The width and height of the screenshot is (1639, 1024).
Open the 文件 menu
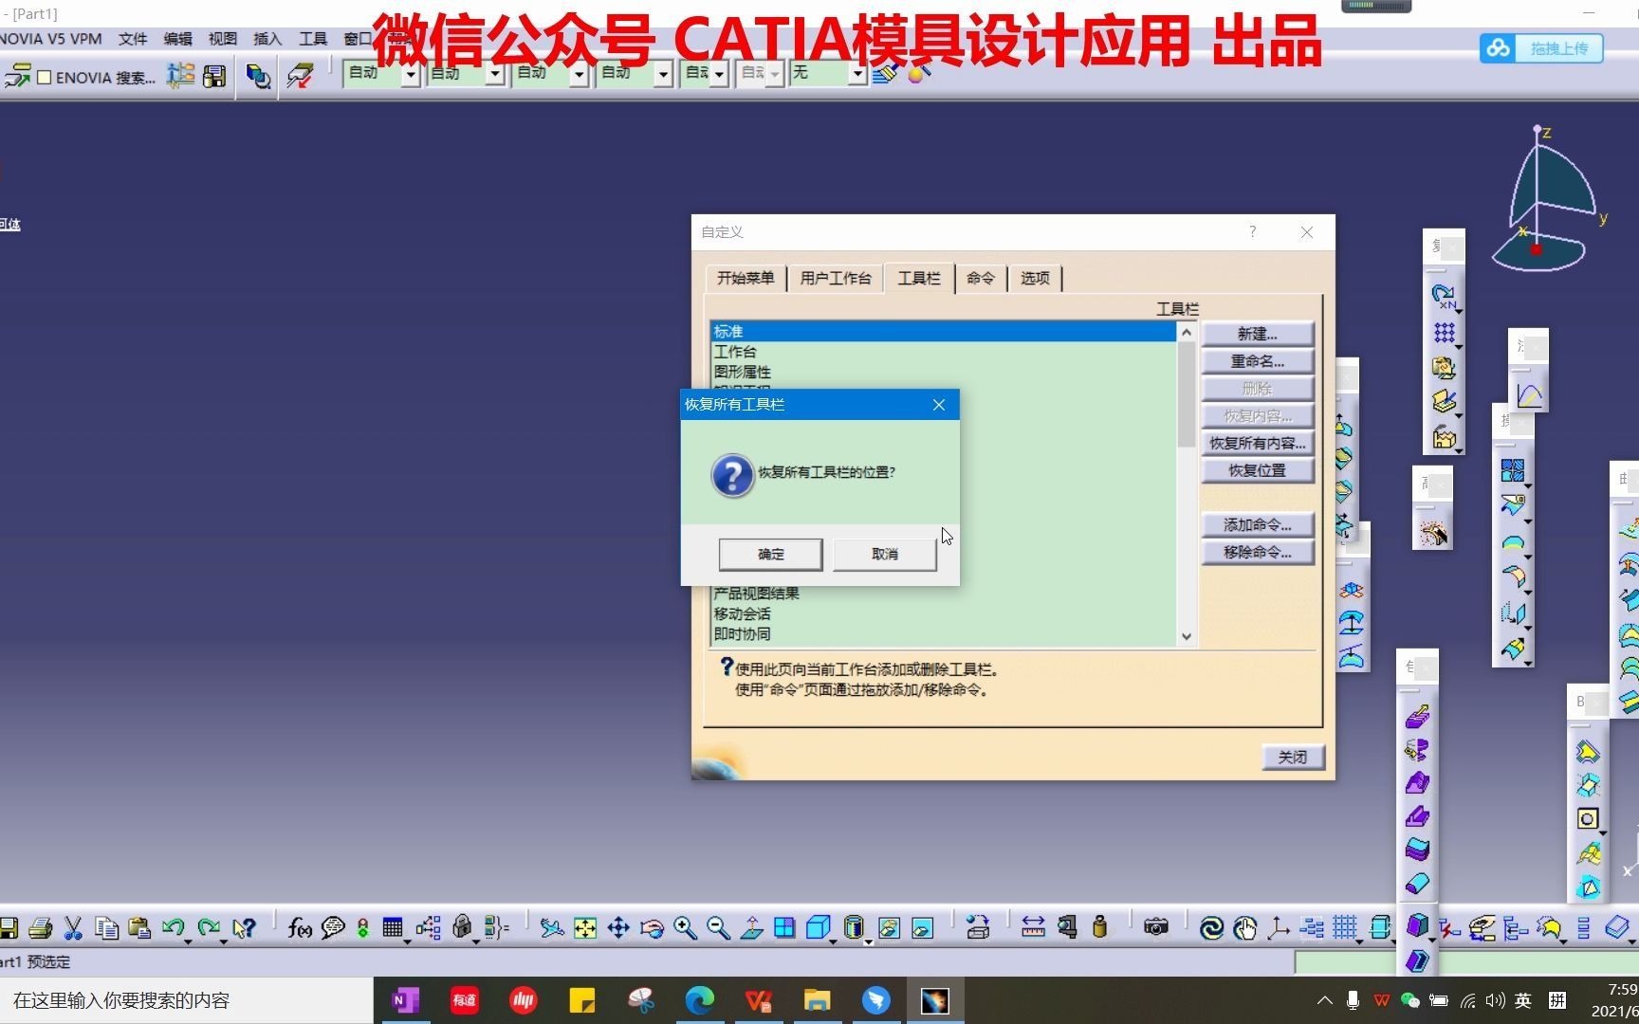[133, 39]
